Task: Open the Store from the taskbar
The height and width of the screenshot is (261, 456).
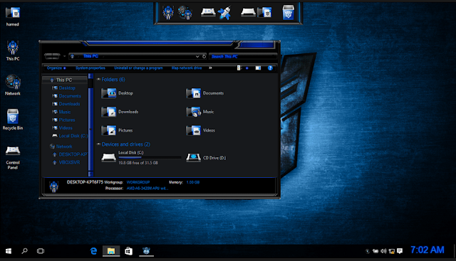Action: coord(128,251)
